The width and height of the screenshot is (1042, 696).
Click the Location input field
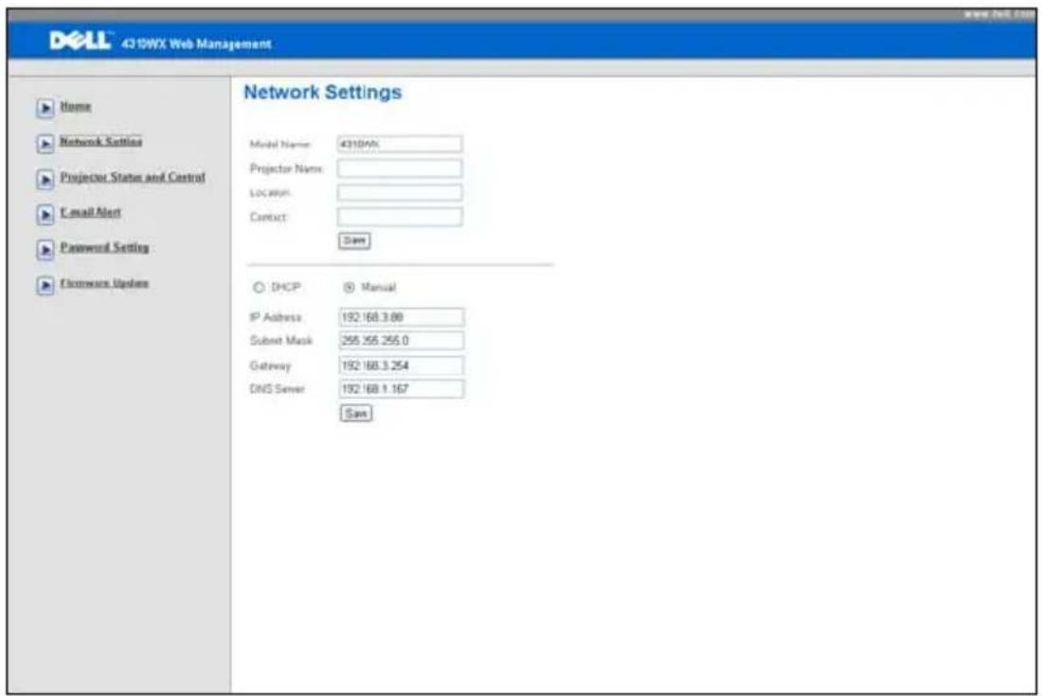pyautogui.click(x=400, y=192)
